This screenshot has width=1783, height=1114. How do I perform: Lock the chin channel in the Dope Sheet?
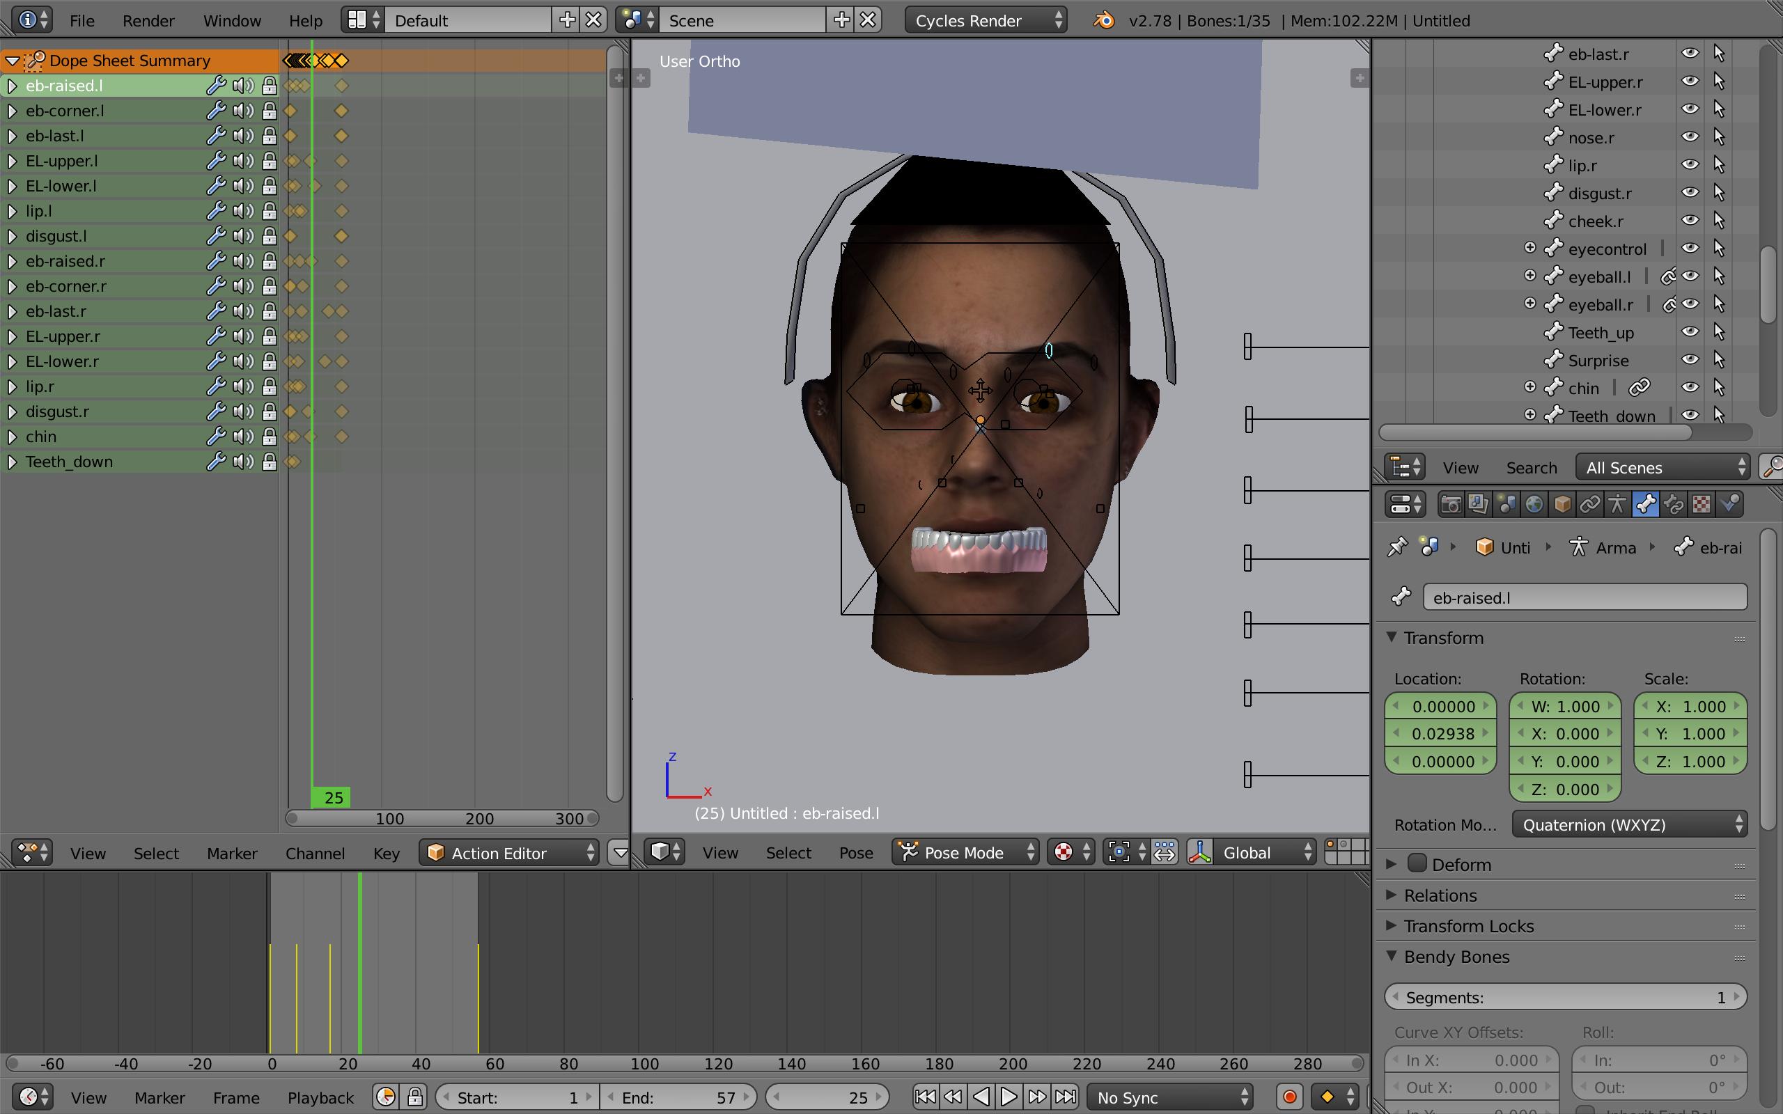coord(270,436)
